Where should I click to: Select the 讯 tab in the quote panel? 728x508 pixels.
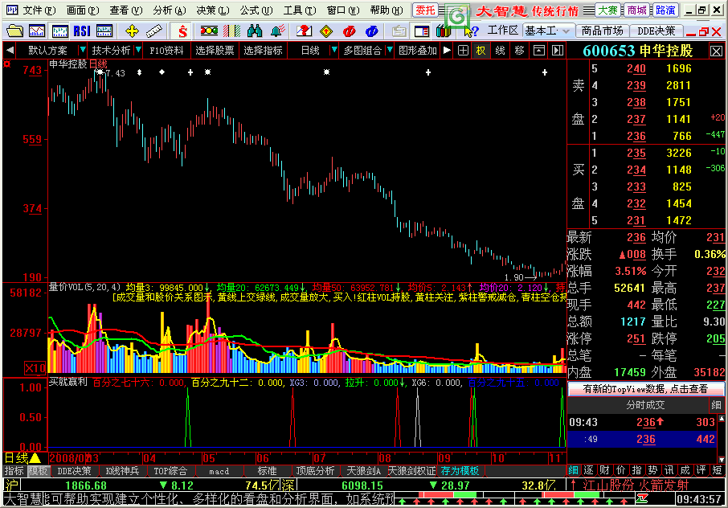[x=669, y=470]
